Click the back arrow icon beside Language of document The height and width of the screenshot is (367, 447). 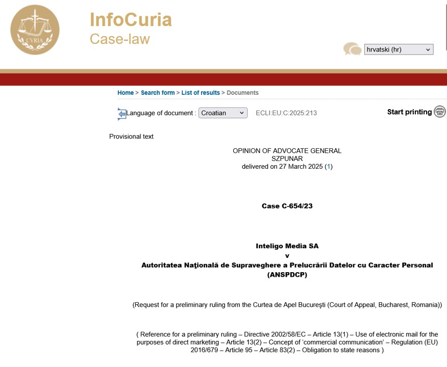coord(122,114)
